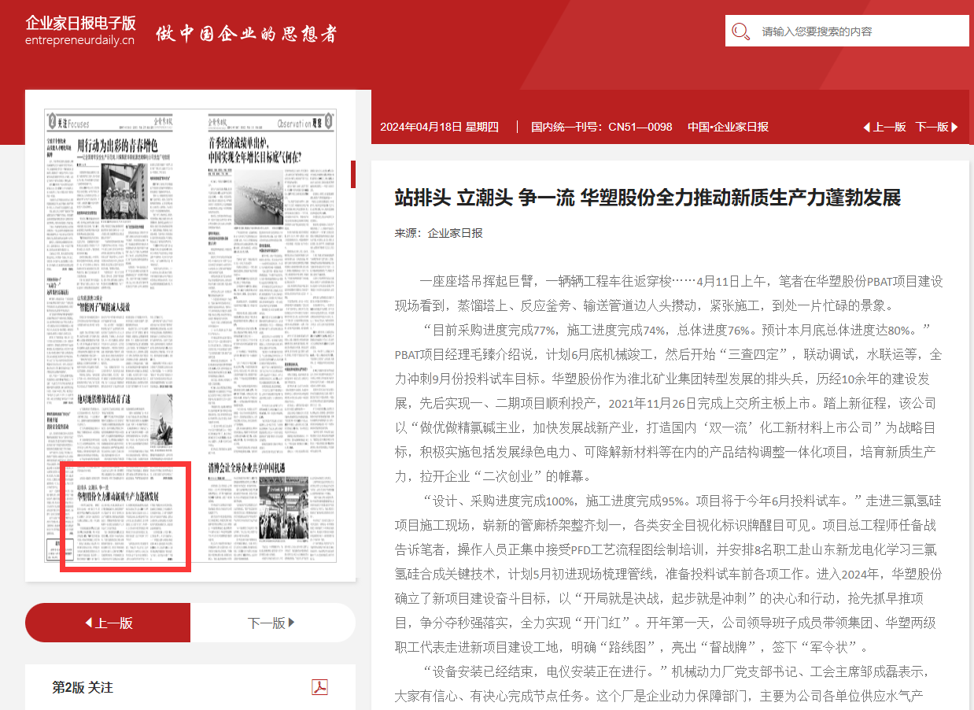The height and width of the screenshot is (710, 974).
Task: Click the search magnifier icon
Action: click(x=740, y=31)
